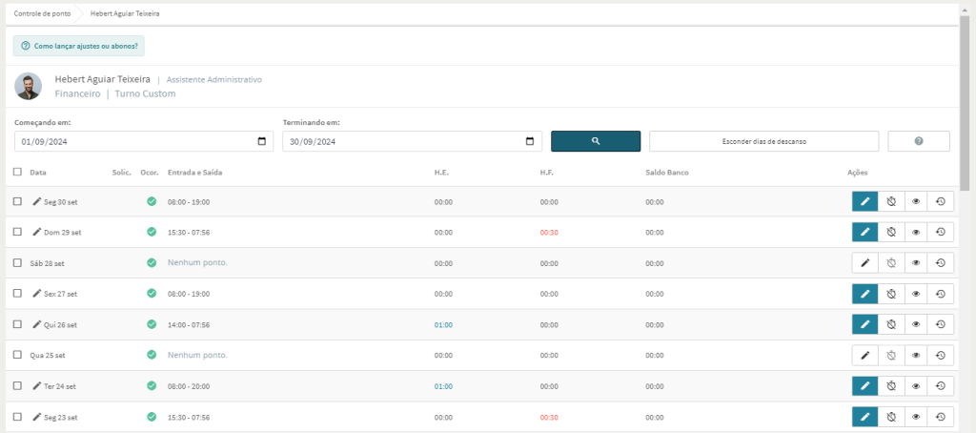
Task: Edit Ter 24 set using blue pencil button
Action: pos(864,385)
